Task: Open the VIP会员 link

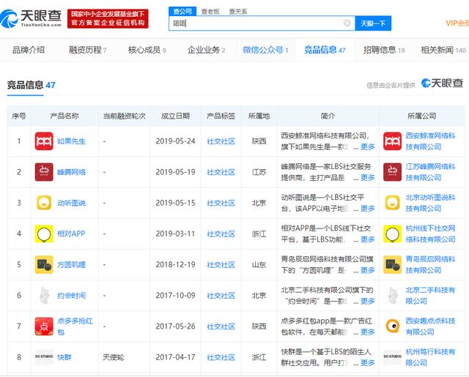Action: tap(457, 23)
